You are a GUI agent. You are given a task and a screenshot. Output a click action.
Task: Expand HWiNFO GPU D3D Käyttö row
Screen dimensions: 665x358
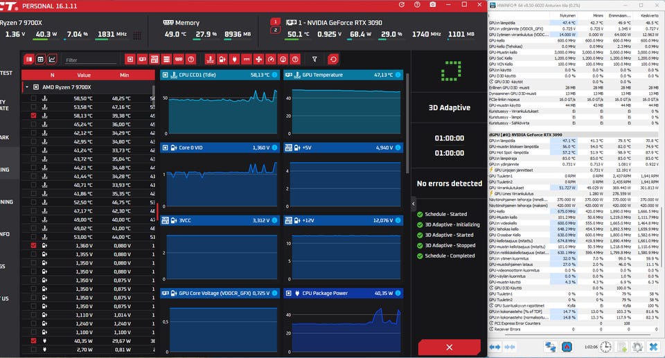492,287
